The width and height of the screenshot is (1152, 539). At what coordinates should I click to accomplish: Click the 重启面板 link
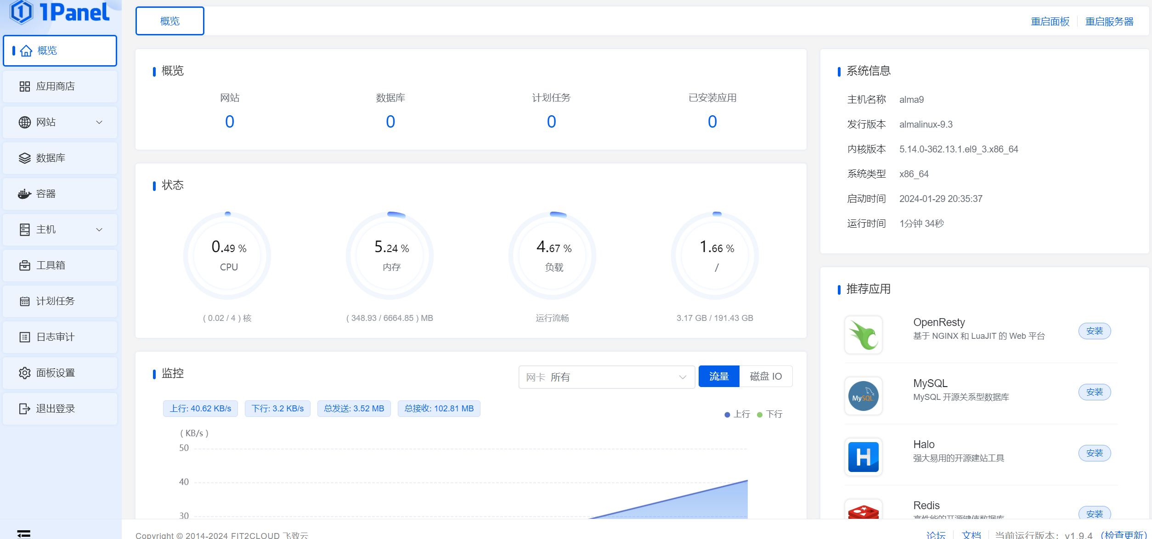click(x=1050, y=22)
